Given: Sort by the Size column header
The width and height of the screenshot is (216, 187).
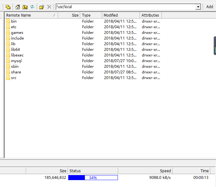Looking at the screenshot, I should [69, 15].
